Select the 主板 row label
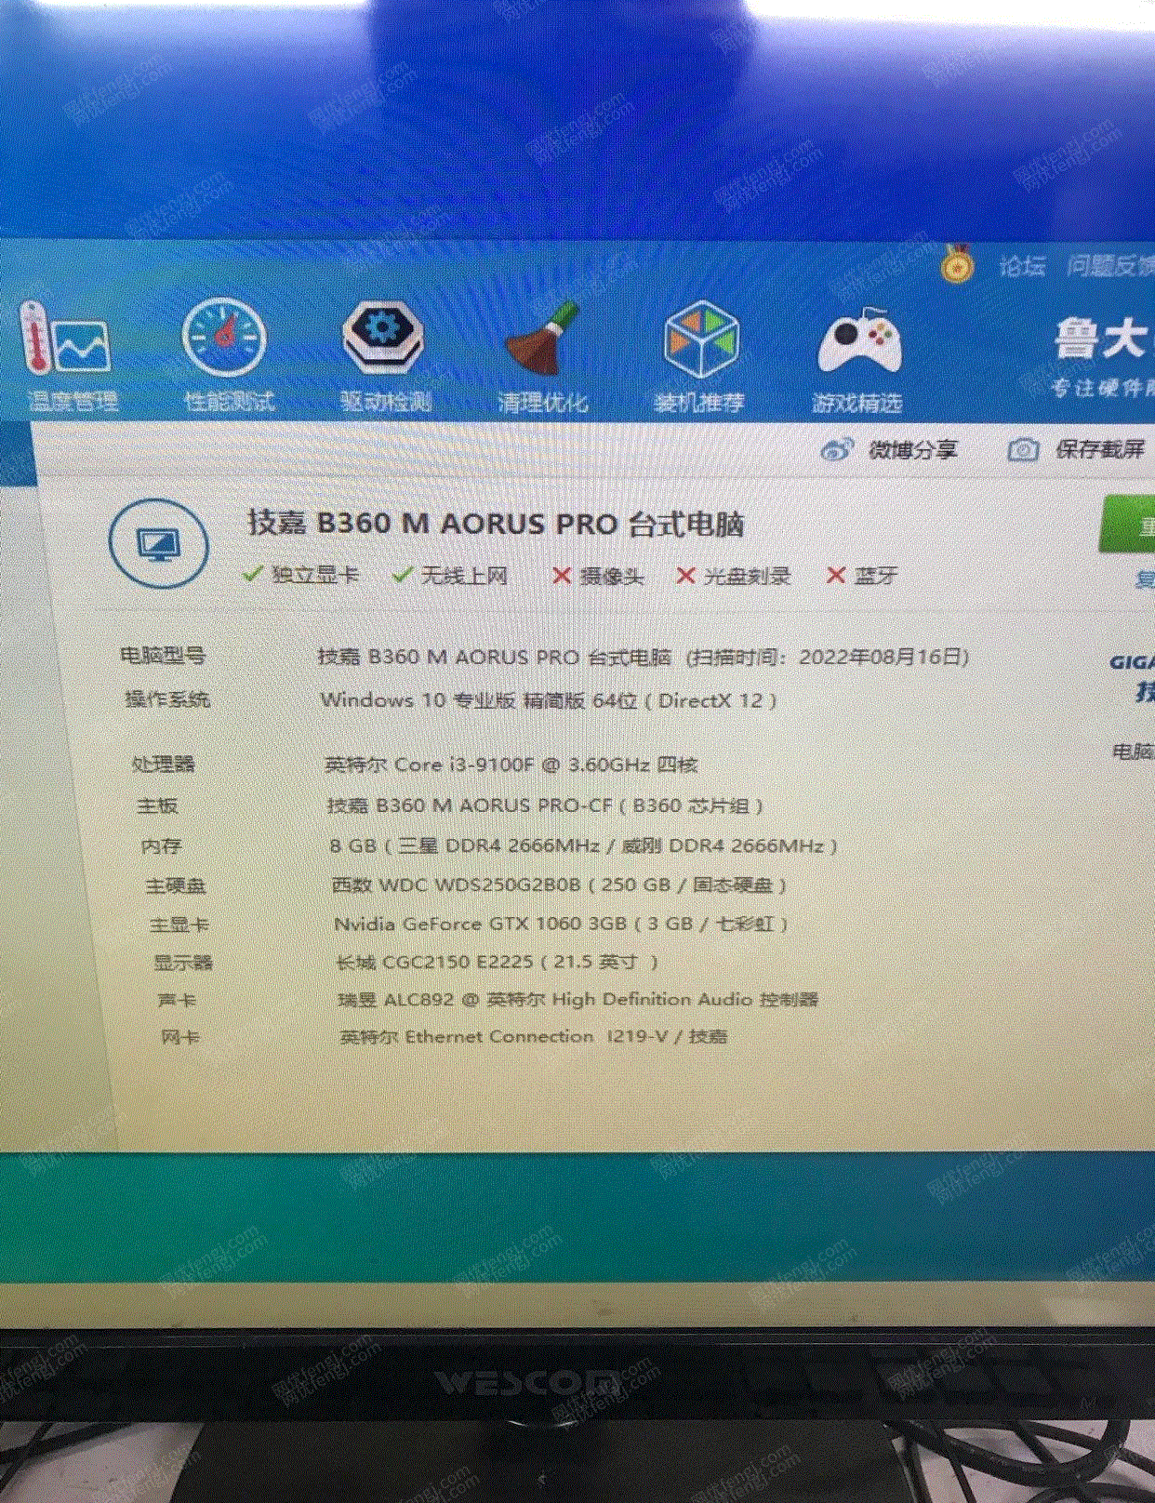The width and height of the screenshot is (1155, 1503). coord(157,805)
